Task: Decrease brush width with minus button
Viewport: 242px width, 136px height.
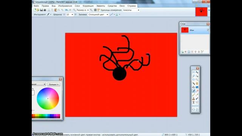Action: coord(64,14)
